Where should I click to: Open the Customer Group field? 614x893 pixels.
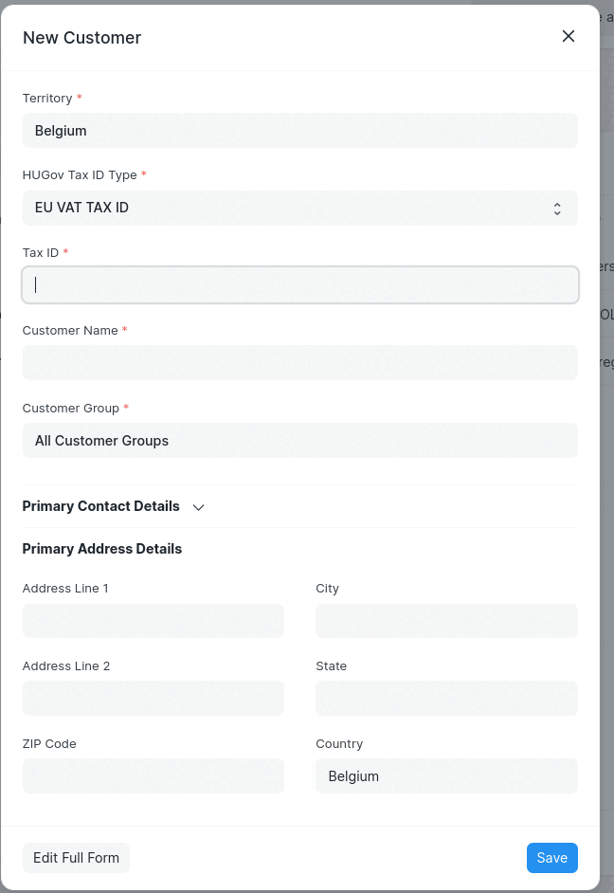coord(299,440)
